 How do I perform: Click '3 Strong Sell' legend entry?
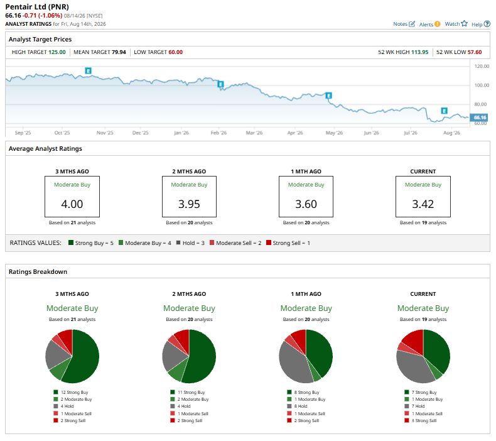pos(421,421)
